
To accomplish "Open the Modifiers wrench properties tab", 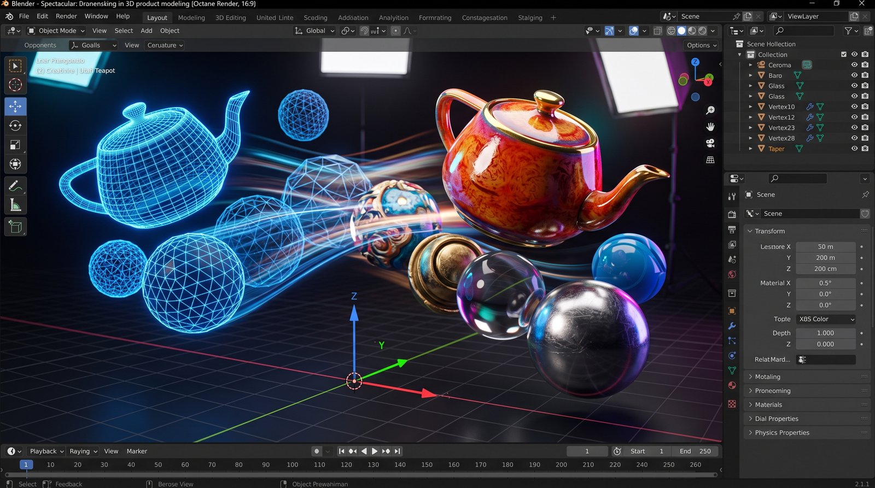I will click(x=732, y=326).
